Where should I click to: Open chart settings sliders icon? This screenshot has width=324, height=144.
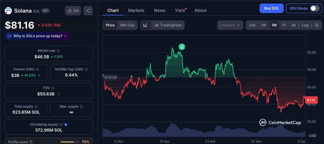click(x=316, y=25)
